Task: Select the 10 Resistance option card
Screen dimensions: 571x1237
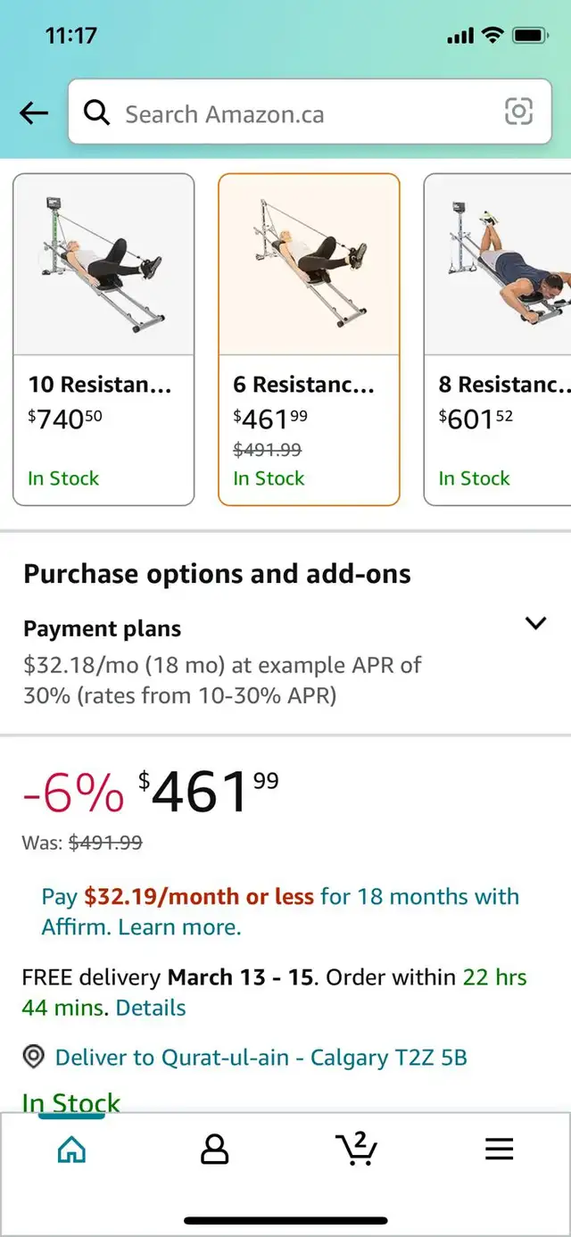Action: click(x=103, y=339)
